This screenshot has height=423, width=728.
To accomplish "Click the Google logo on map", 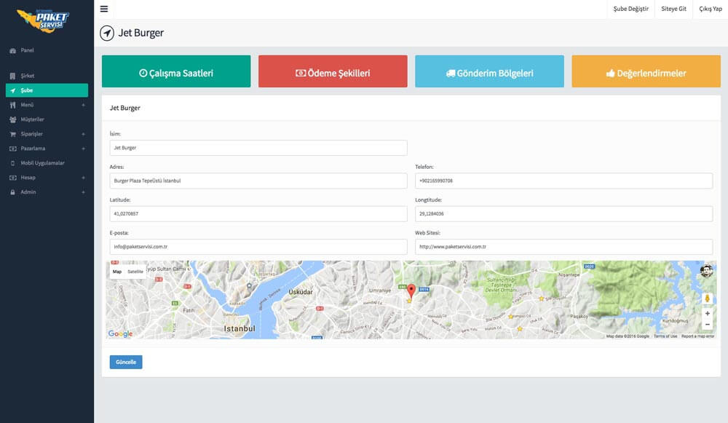I will (121, 333).
